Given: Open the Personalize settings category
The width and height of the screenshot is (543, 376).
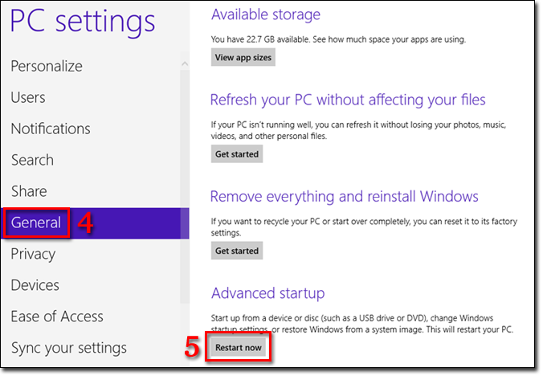Looking at the screenshot, I should pos(47,66).
